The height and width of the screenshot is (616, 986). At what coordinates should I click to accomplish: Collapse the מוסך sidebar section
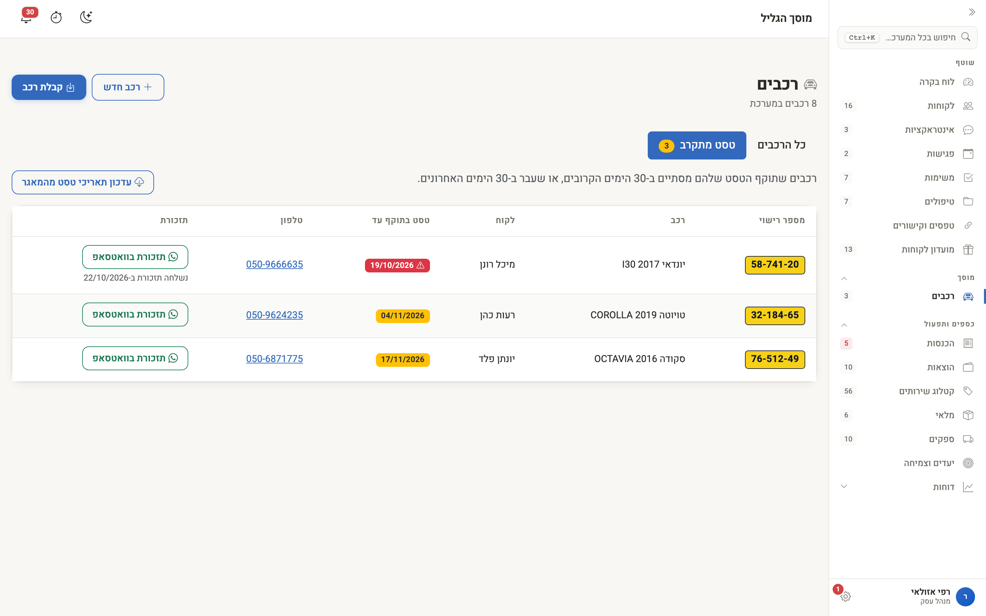(844, 279)
